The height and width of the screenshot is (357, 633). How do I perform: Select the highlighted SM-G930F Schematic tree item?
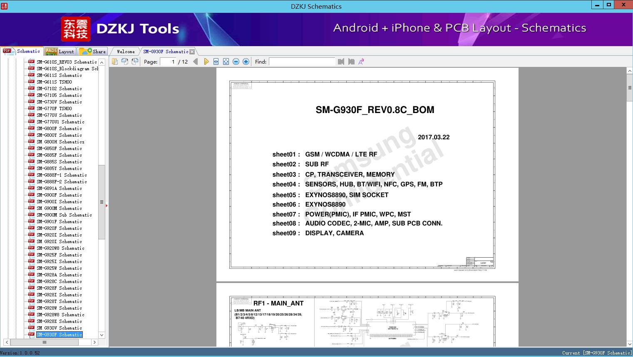[x=59, y=335]
